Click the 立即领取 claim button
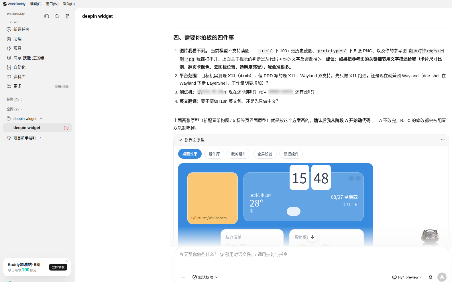 [58, 267]
